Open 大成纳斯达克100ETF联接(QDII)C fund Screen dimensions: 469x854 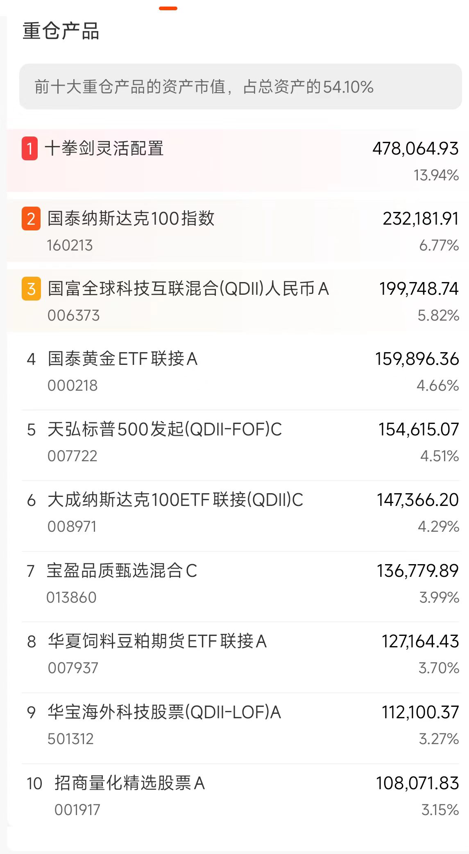tap(240, 512)
